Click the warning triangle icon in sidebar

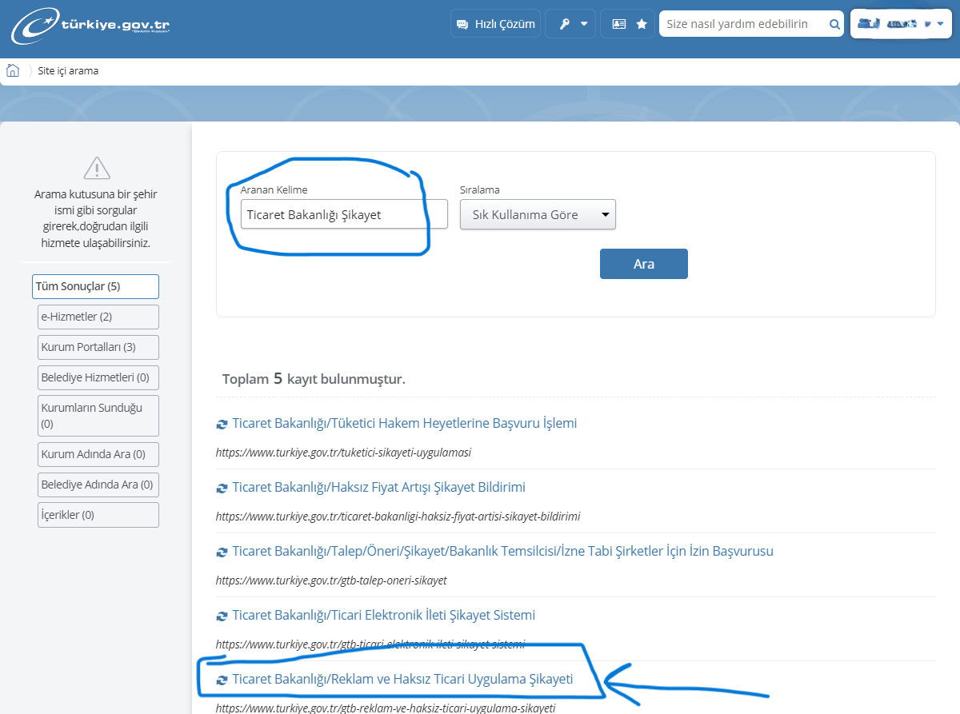(x=96, y=169)
